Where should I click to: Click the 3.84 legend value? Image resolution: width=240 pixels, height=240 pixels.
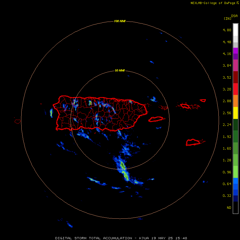pos(227,66)
